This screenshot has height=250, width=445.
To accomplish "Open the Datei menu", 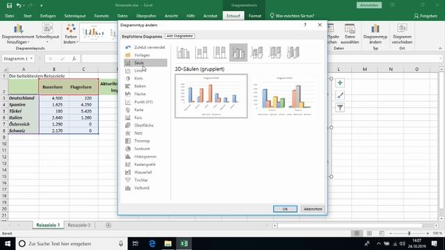I will pos(9,16).
